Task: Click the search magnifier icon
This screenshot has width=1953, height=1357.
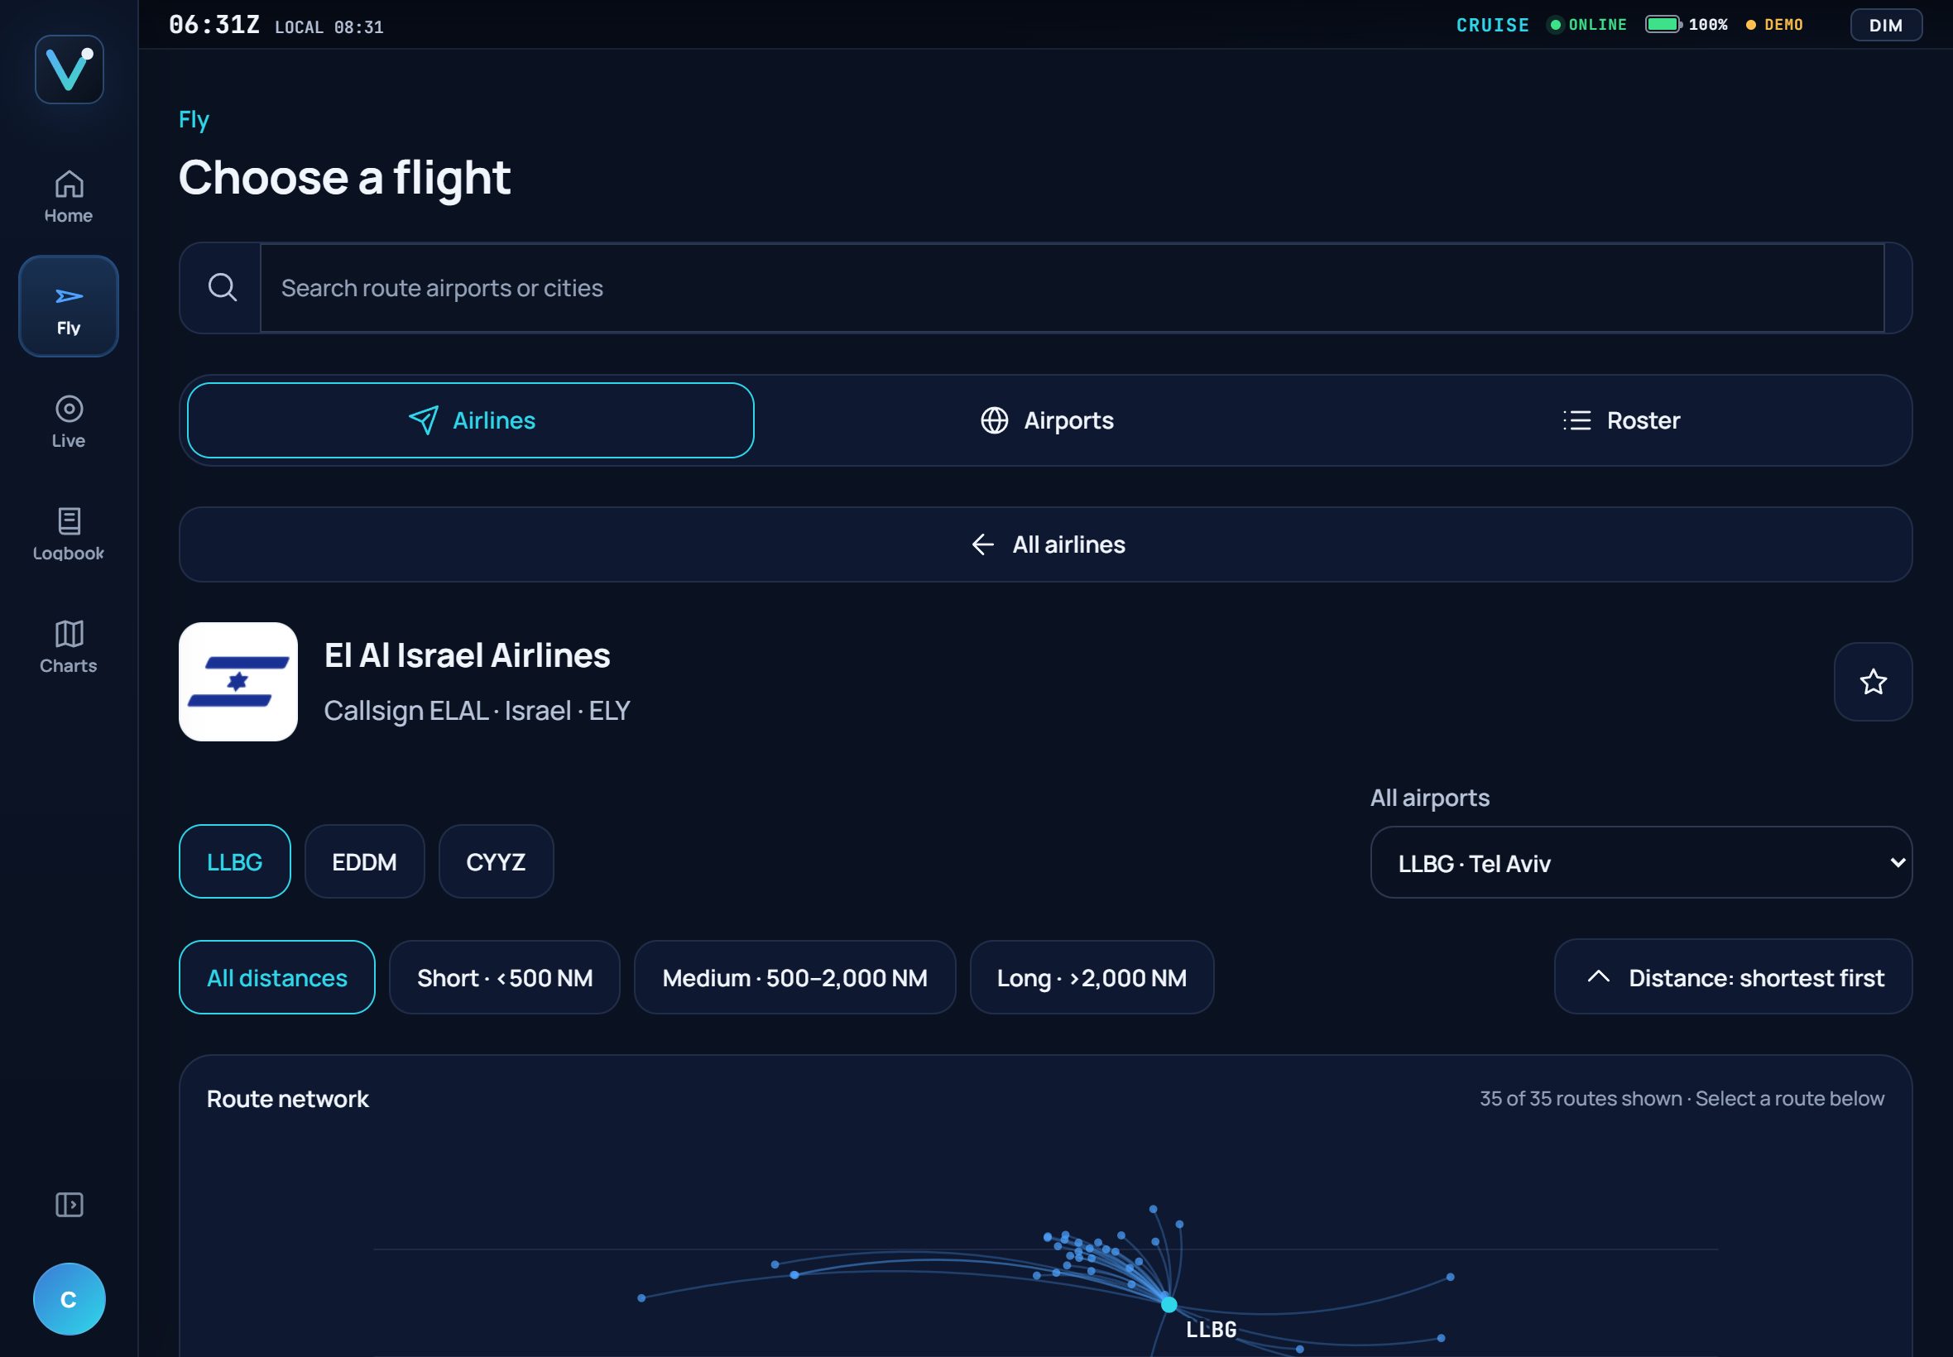Action: [x=222, y=287]
